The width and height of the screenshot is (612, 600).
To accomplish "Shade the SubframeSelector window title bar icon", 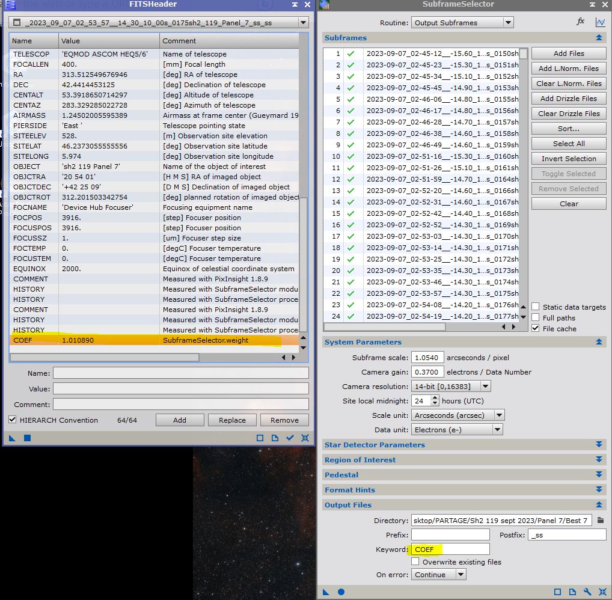I will [593, 4].
